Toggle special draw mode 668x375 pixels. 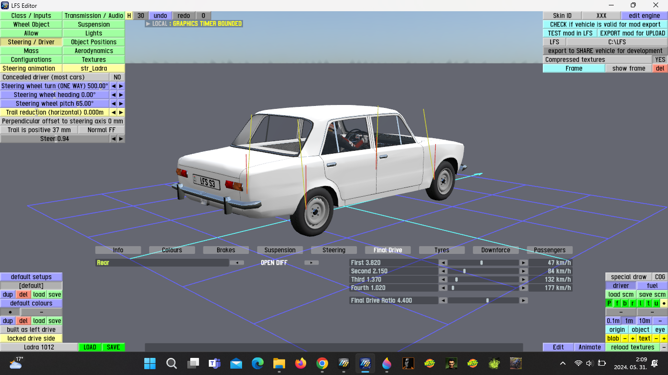click(629, 277)
